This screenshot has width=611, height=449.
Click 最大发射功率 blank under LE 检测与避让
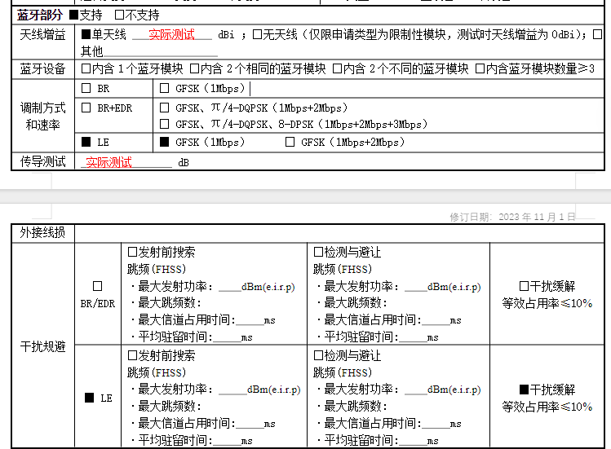(416, 390)
